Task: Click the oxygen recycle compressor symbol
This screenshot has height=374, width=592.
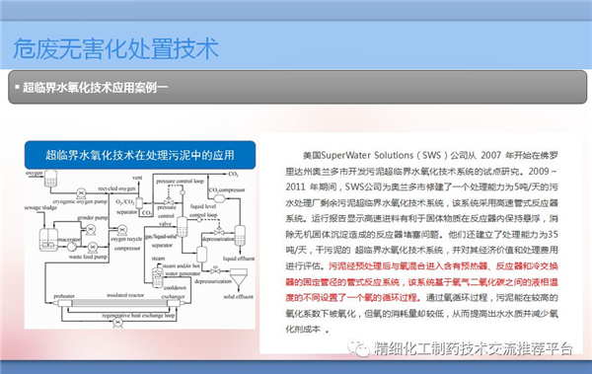Action: (122, 230)
